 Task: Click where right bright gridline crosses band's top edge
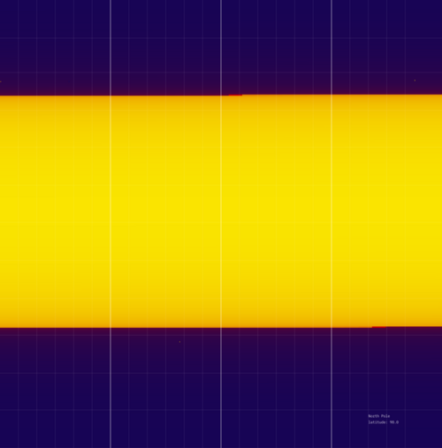click(331, 95)
